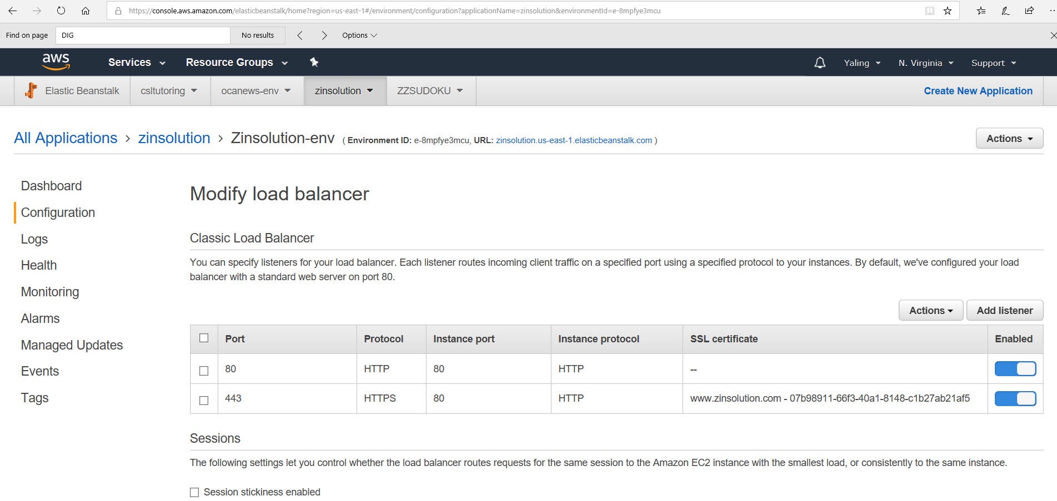Open the notifications bell
Screen dimensions: 1057x501
pos(820,63)
